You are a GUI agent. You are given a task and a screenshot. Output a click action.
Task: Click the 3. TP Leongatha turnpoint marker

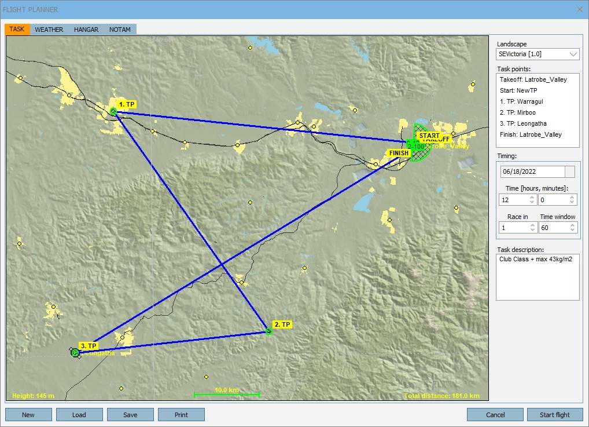click(75, 352)
